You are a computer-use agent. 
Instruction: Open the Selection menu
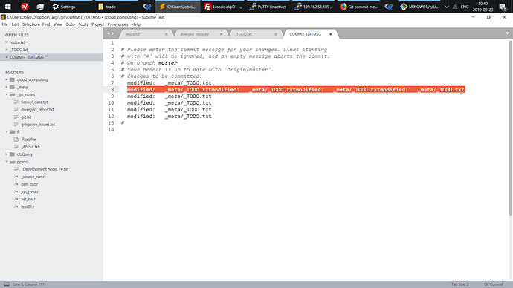tap(30, 24)
